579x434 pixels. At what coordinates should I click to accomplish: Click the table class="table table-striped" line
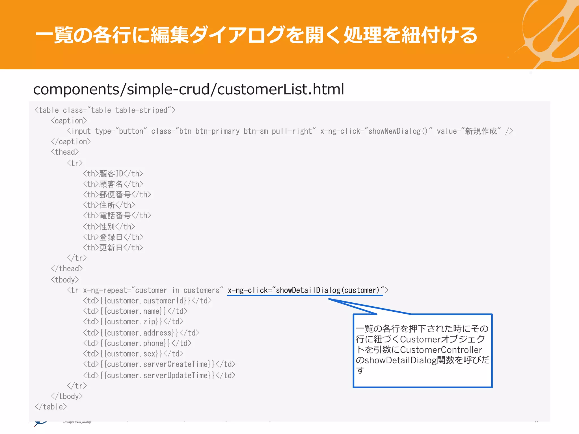click(x=105, y=110)
